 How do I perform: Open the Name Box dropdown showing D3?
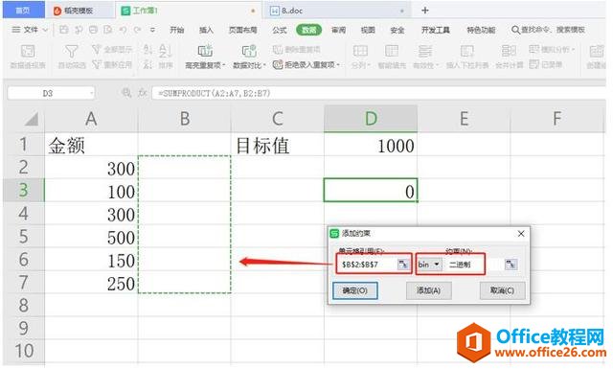[x=92, y=93]
